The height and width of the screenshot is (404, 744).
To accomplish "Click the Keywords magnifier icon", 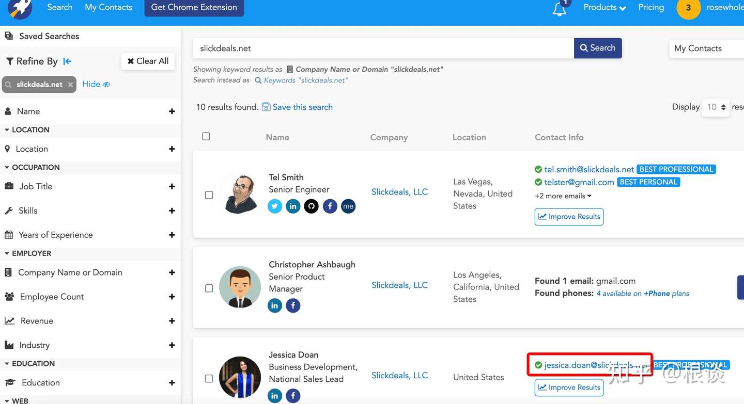I will click(x=258, y=80).
